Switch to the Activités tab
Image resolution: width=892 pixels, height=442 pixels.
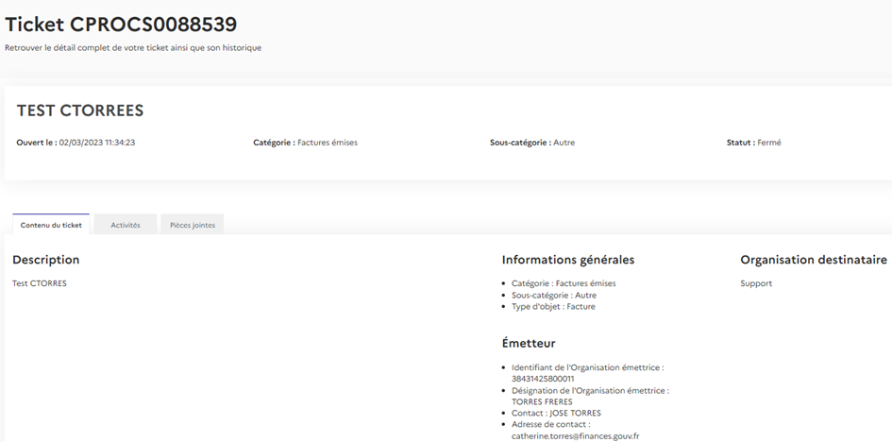point(126,225)
